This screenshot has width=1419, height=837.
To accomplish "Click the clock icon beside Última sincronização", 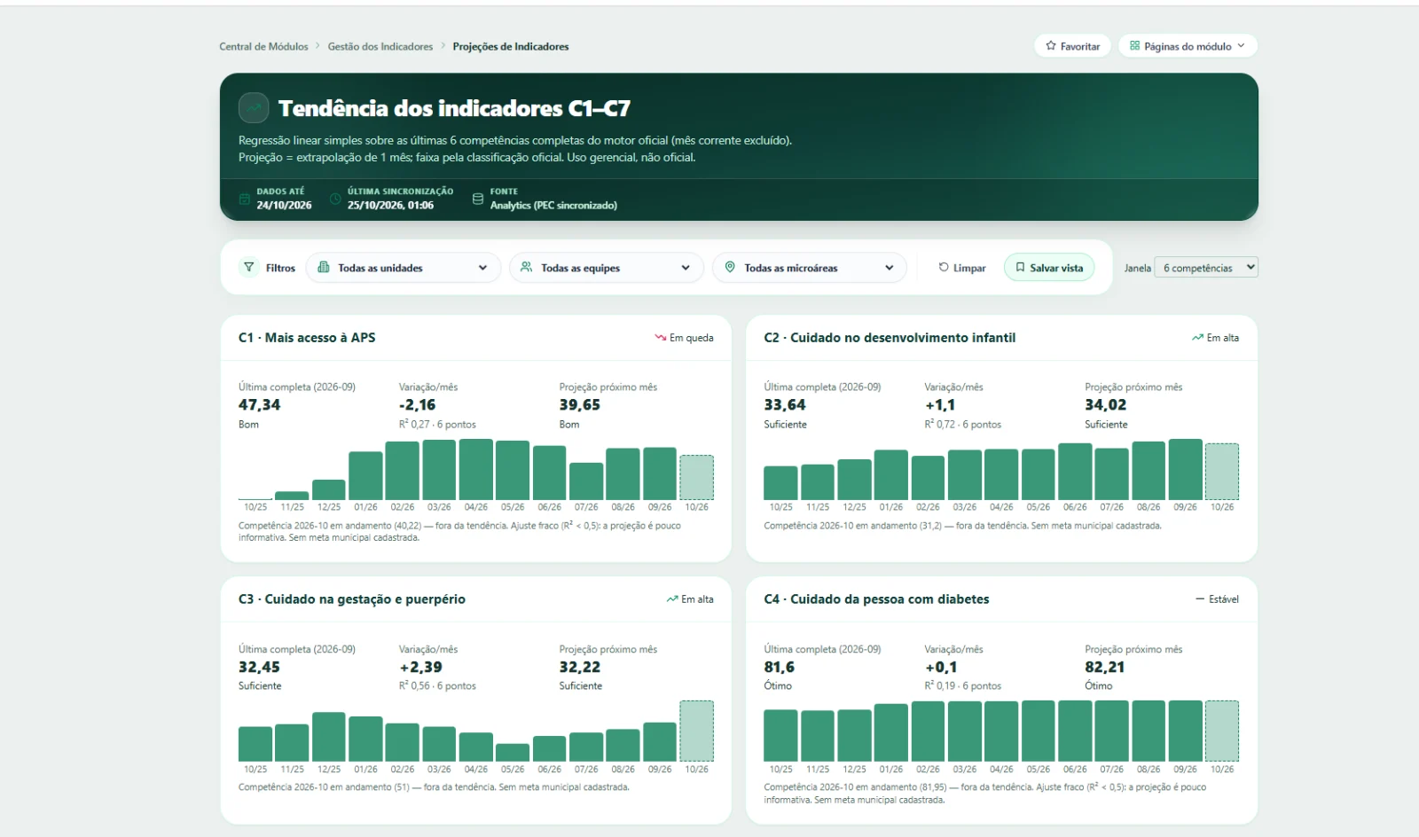I will click(335, 199).
